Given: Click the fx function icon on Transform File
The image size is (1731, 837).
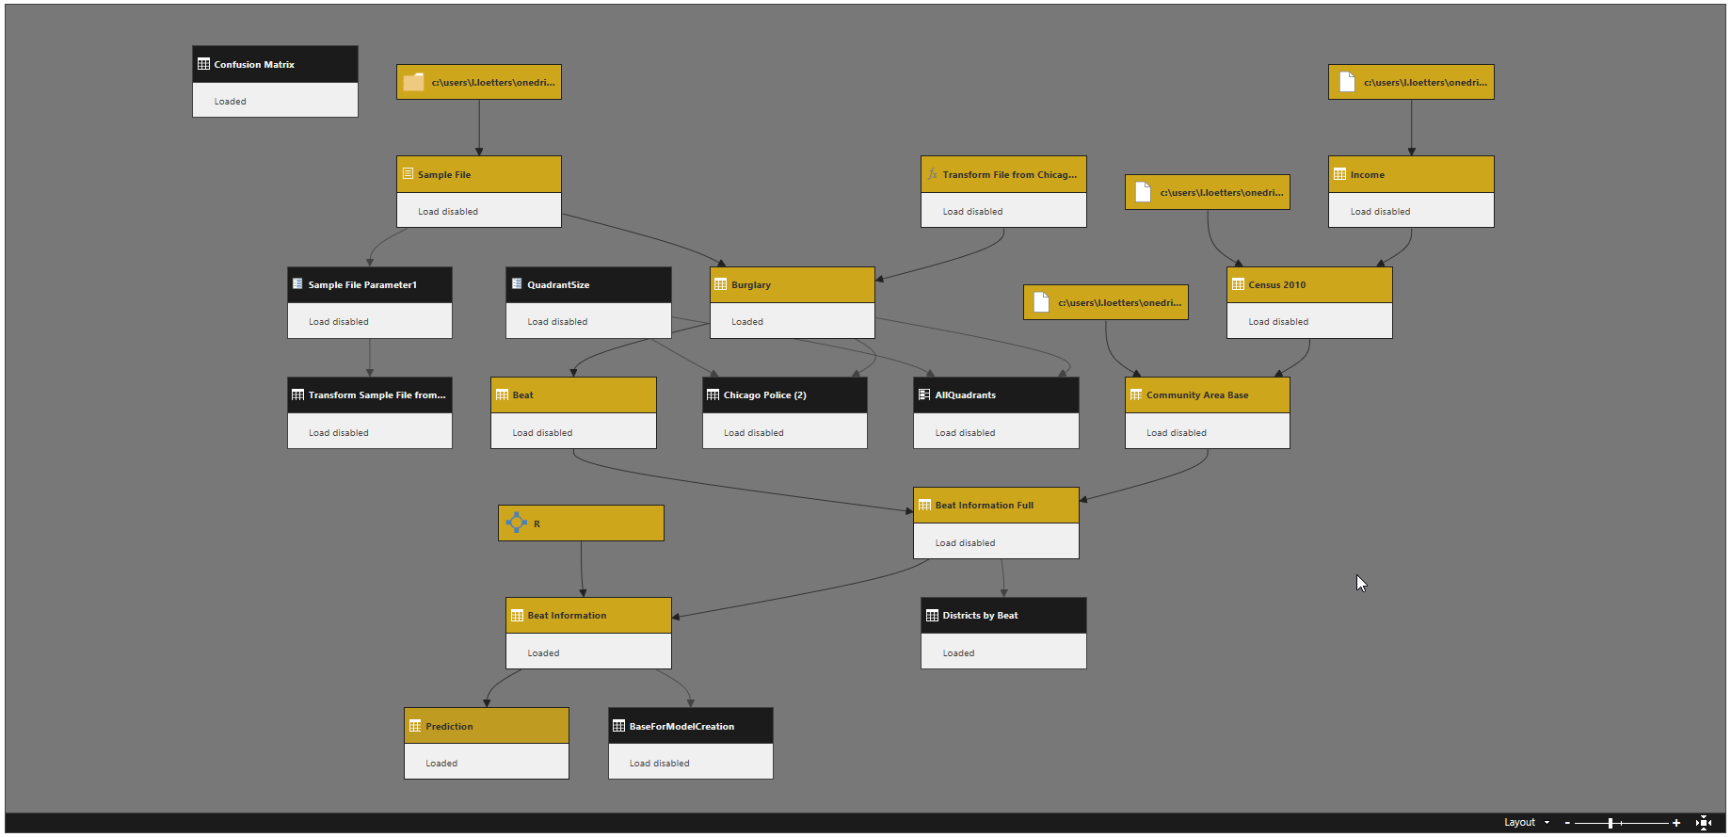Looking at the screenshot, I should pos(933,174).
